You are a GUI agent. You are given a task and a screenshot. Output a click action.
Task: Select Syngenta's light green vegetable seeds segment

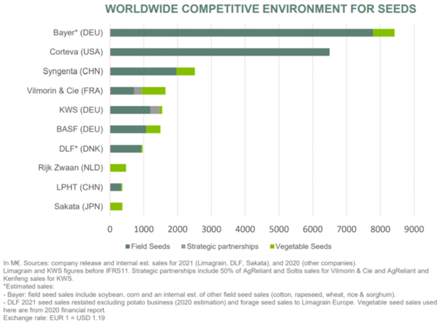click(x=185, y=71)
